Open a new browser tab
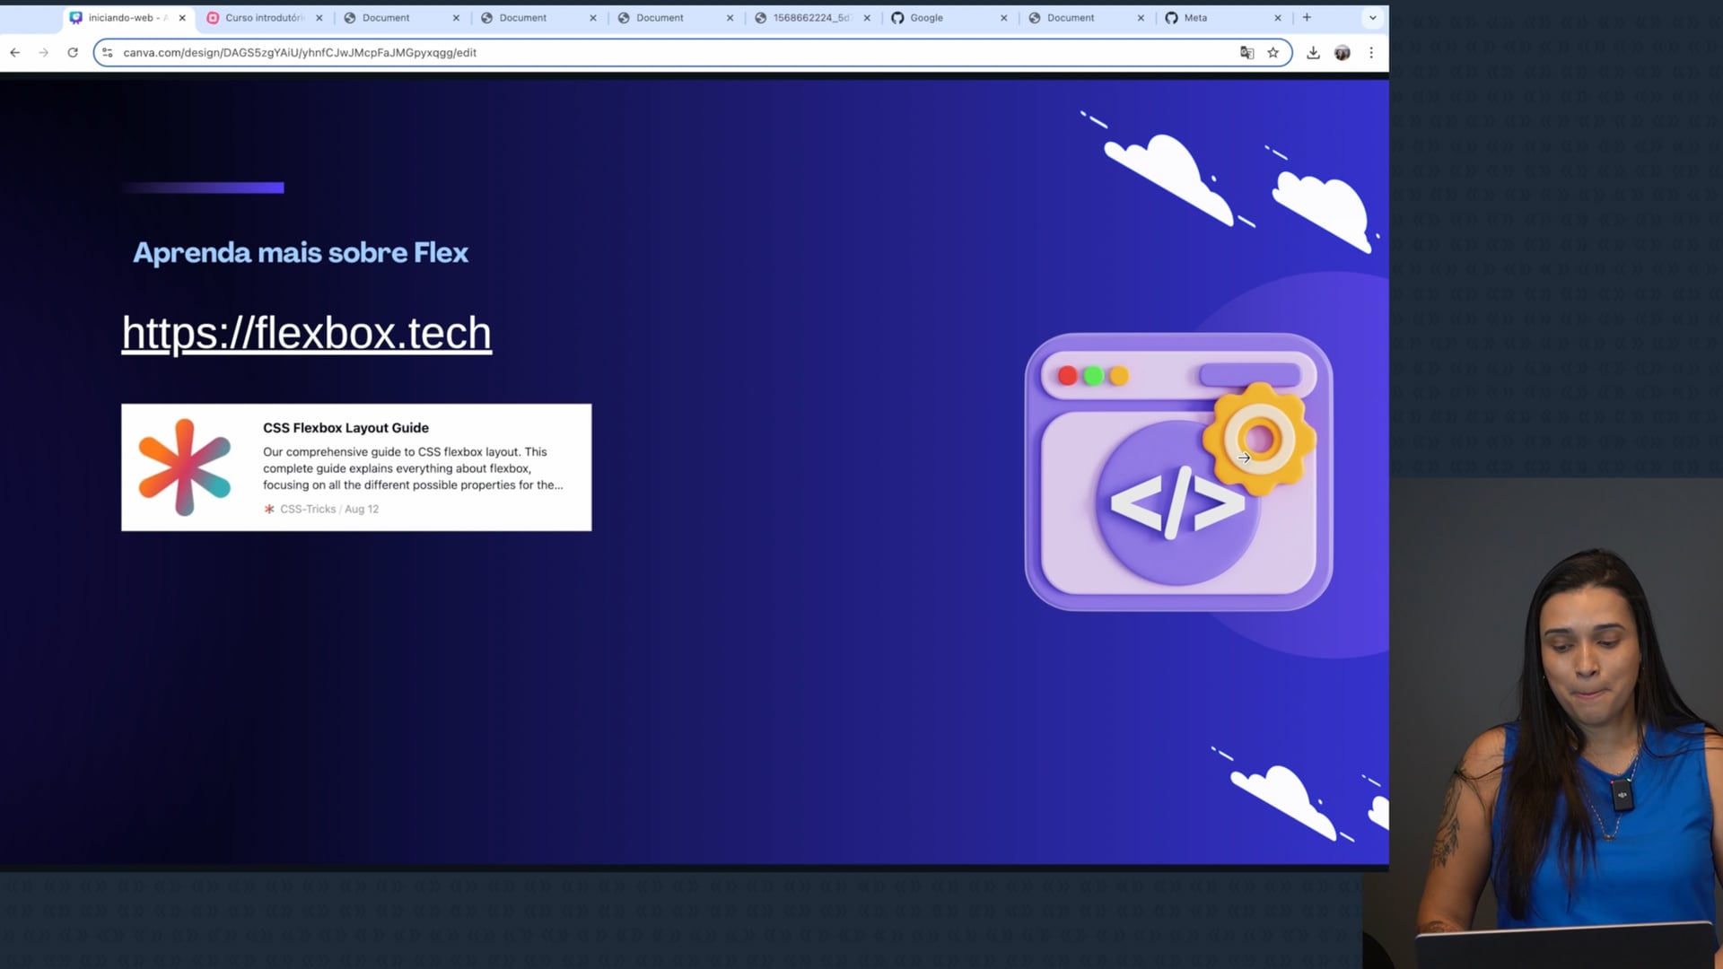Image resolution: width=1723 pixels, height=969 pixels. [x=1307, y=18]
